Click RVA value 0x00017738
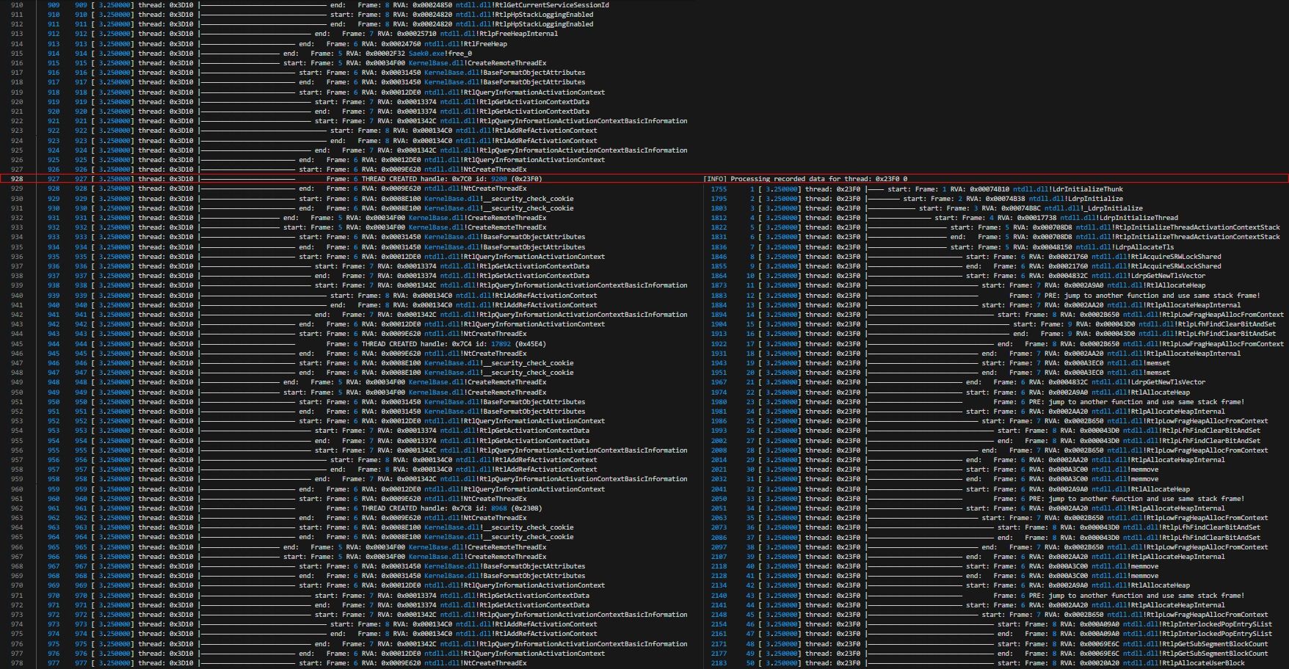Image resolution: width=1289 pixels, height=669 pixels. 1036,218
